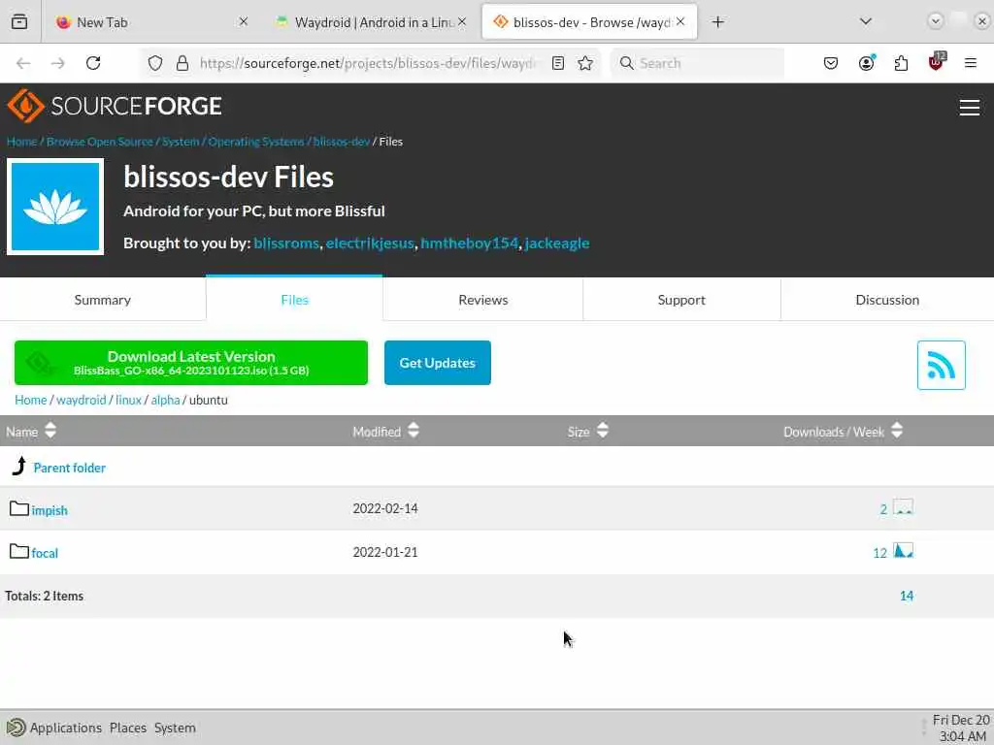
Task: Click Operating Systems breadcrumb
Action: pyautogui.click(x=256, y=142)
